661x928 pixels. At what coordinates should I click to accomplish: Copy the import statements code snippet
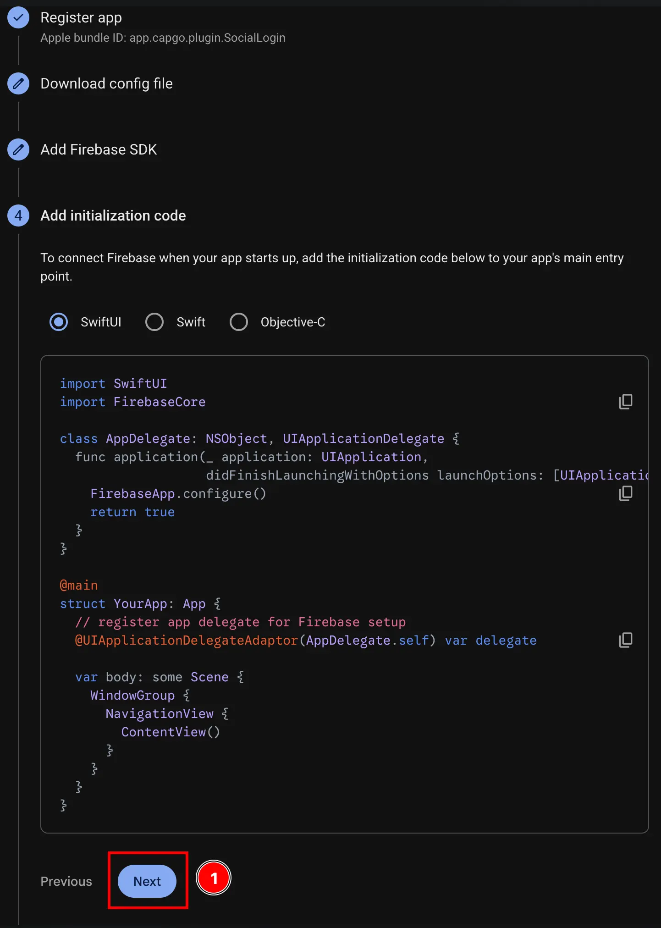tap(626, 402)
